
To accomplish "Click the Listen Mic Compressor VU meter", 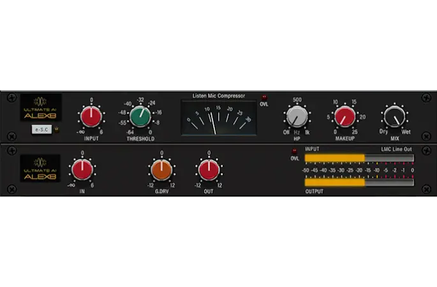I will click(214, 118).
